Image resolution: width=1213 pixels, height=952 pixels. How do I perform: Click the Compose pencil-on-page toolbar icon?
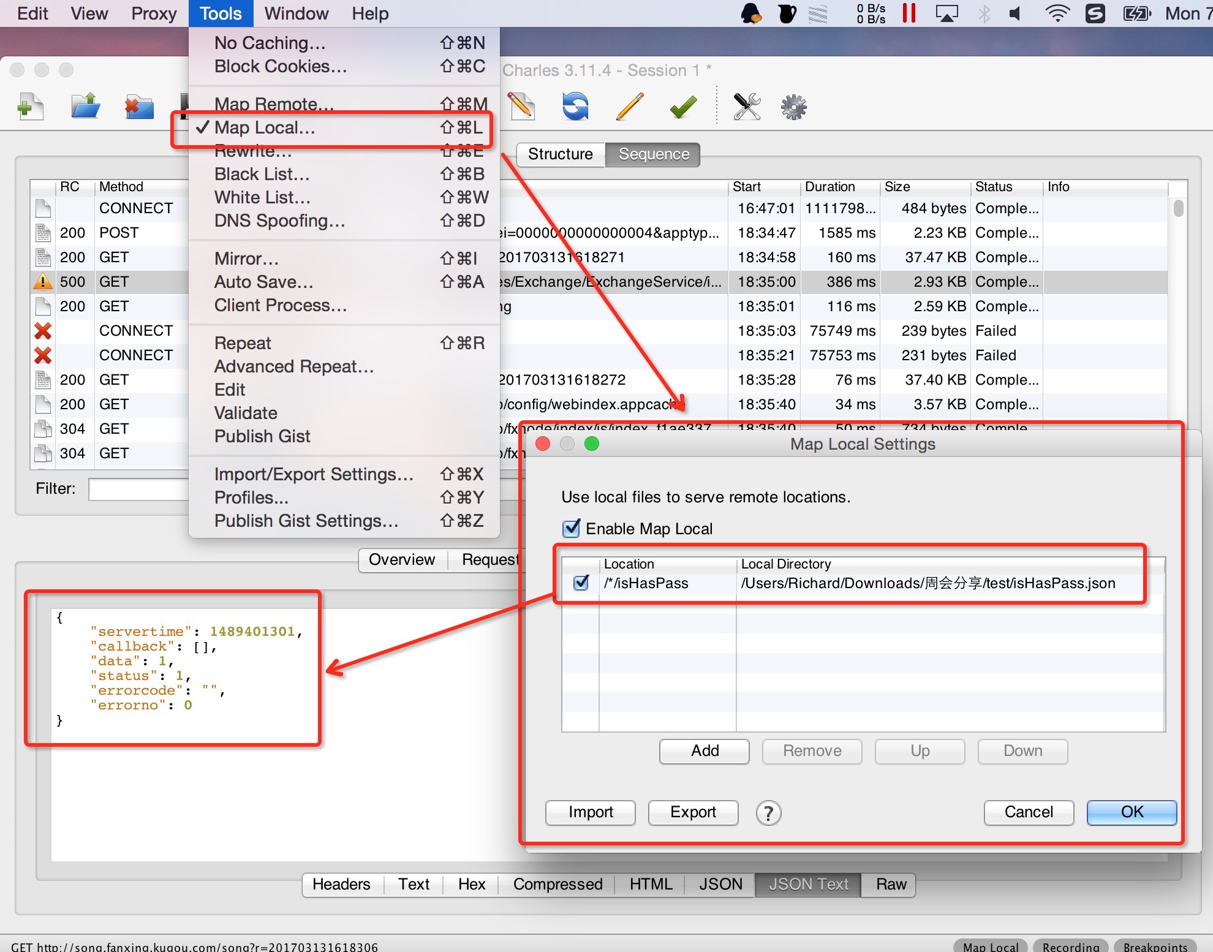[521, 107]
